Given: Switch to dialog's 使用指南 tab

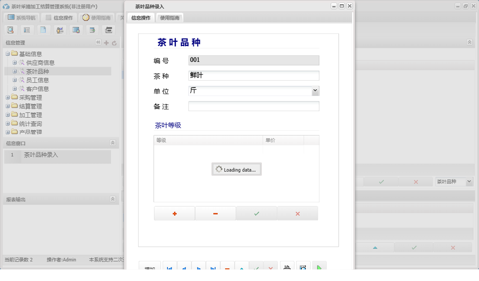Looking at the screenshot, I should coord(170,18).
